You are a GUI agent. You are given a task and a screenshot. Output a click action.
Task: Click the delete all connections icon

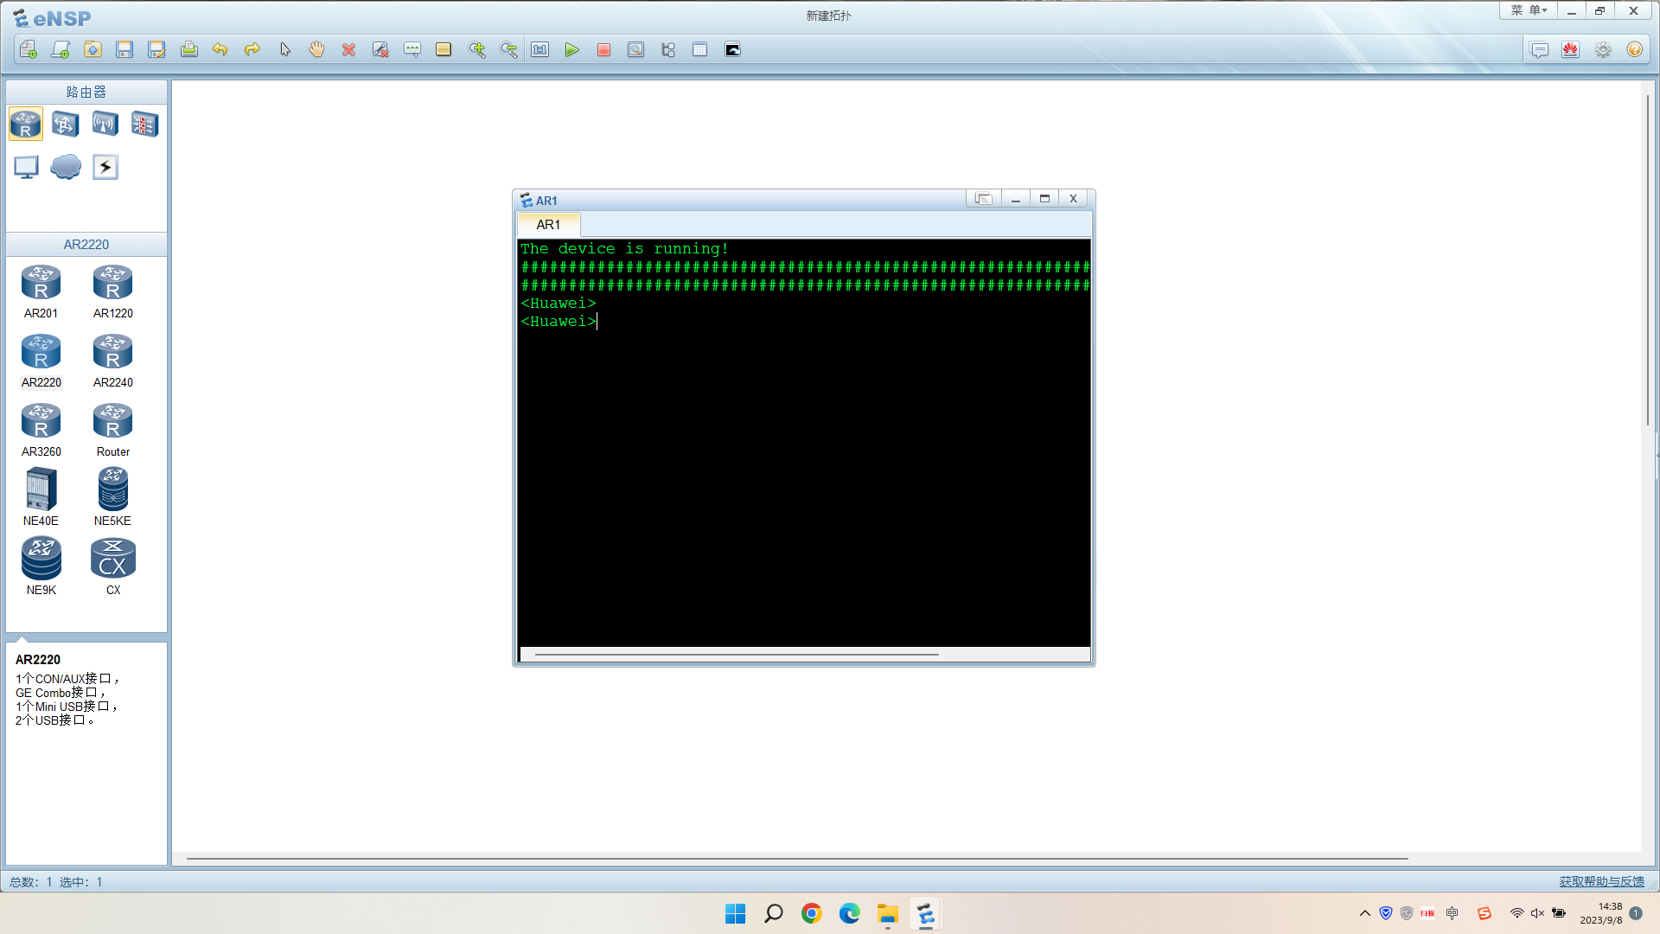pyautogui.click(x=380, y=50)
